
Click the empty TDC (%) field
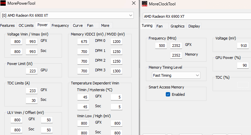click(x=243, y=85)
